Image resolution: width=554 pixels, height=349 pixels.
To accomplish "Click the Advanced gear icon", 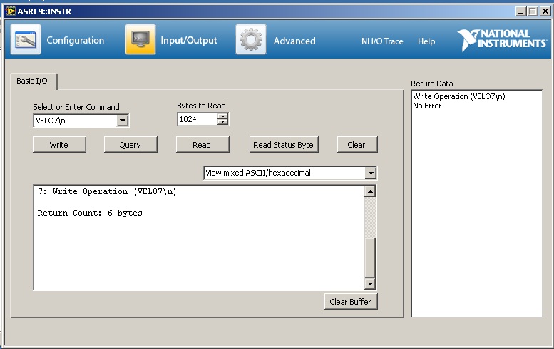I will (x=251, y=40).
